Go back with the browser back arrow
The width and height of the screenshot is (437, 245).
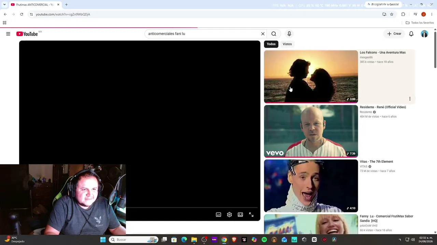point(5,14)
